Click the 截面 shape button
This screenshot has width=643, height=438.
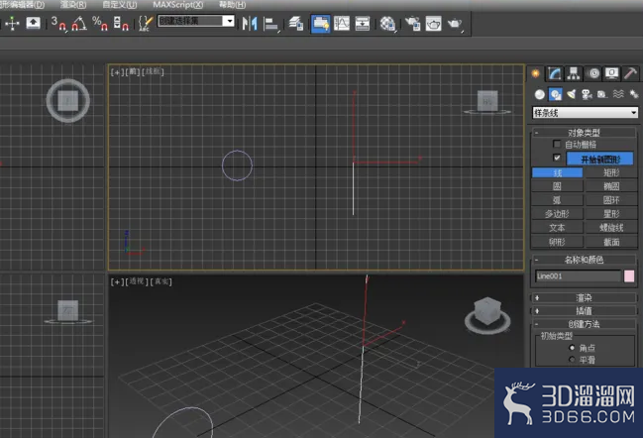(x=611, y=242)
